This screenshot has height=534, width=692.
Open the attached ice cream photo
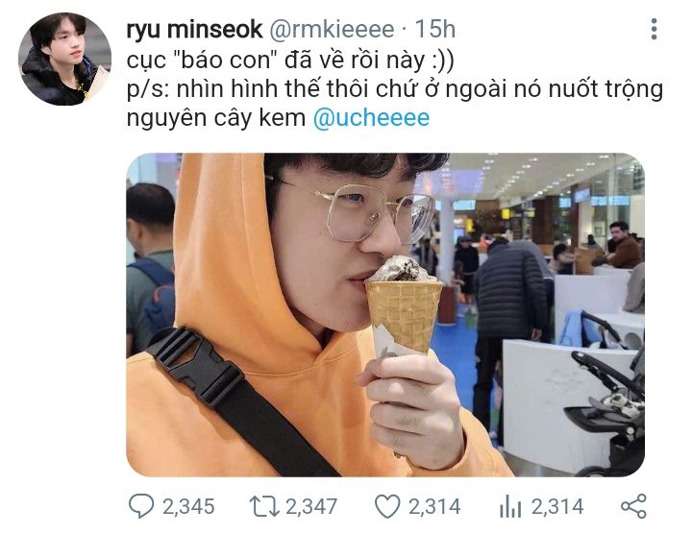click(x=385, y=315)
